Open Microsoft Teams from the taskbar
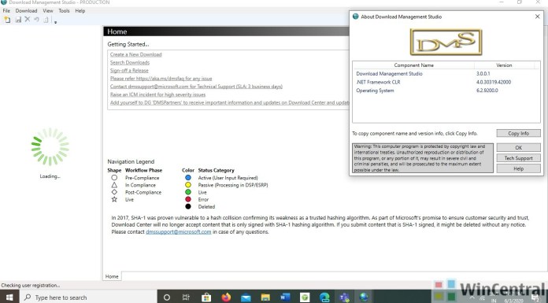Image resolution: width=548 pixels, height=303 pixels. click(x=344, y=297)
